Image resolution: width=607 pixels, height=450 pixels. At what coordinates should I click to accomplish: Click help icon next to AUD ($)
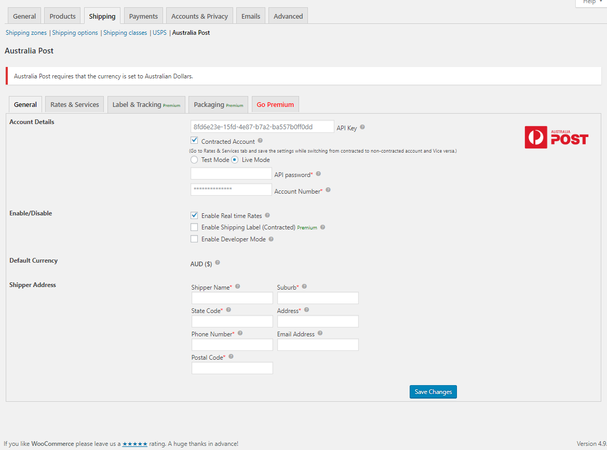click(218, 262)
